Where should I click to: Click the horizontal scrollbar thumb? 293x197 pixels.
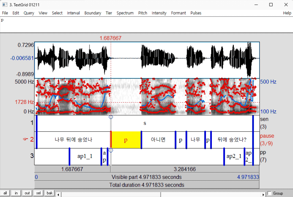tap(111, 195)
